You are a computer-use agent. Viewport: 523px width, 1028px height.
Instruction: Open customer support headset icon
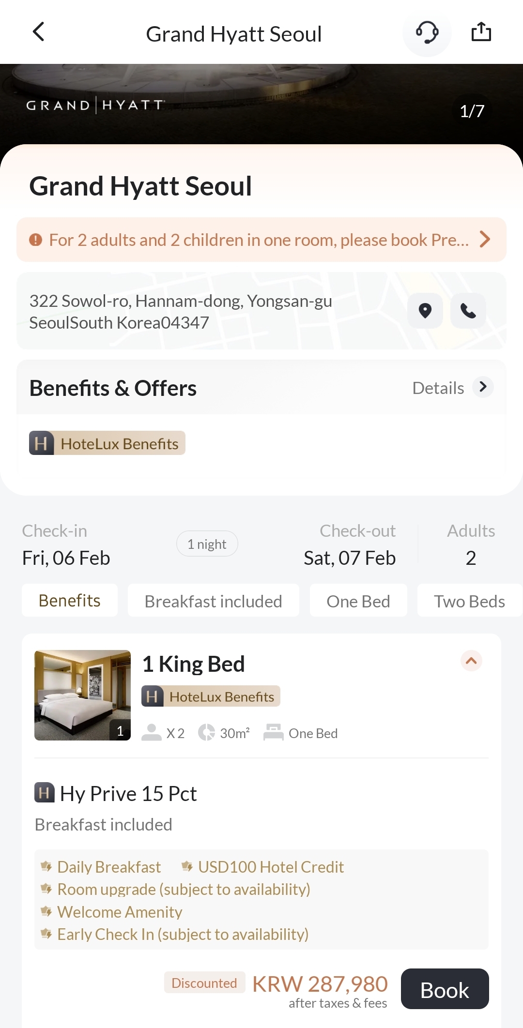coord(427,33)
